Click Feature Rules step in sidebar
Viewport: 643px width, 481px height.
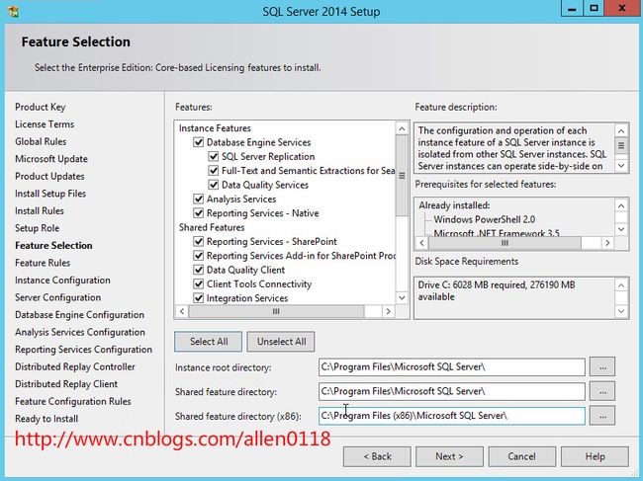tap(43, 263)
